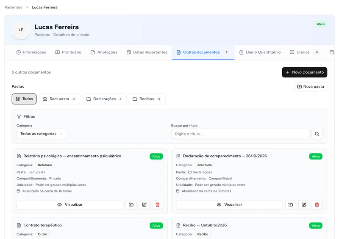Click the LF avatar
This screenshot has height=239, width=339.
tap(21, 30)
